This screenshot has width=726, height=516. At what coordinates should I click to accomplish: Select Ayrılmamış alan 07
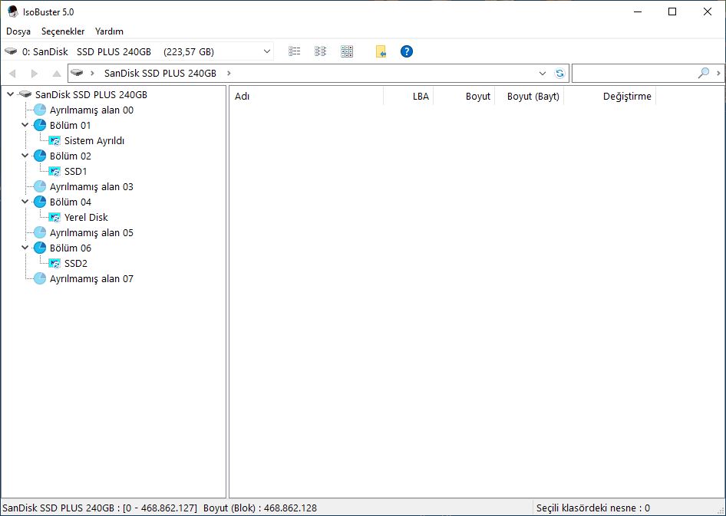point(91,279)
